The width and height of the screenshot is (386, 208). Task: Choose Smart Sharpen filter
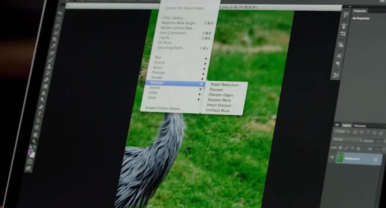[x=220, y=105]
